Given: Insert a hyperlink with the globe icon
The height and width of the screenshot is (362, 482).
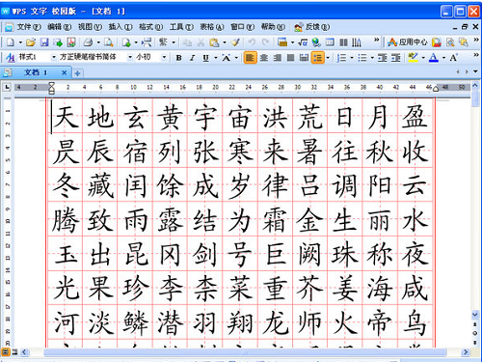Looking at the screenshot, I should (316, 42).
